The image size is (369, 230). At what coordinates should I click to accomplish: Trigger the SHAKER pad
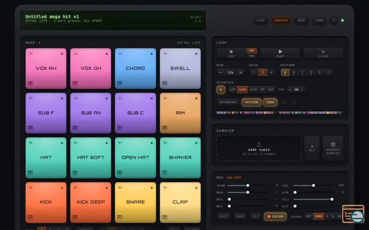pyautogui.click(x=180, y=158)
